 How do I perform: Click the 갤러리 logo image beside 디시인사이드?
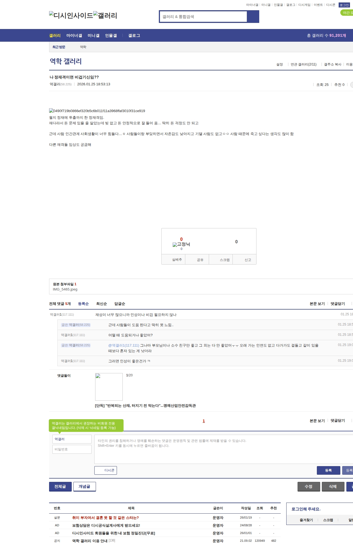105,15
